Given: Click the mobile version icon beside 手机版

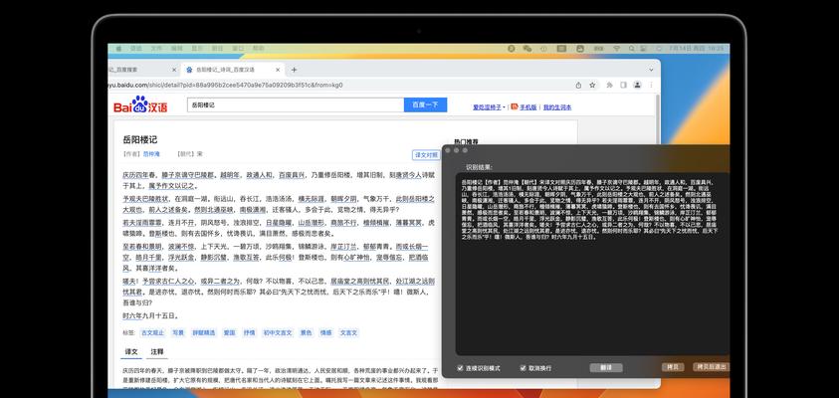Looking at the screenshot, I should click(515, 106).
